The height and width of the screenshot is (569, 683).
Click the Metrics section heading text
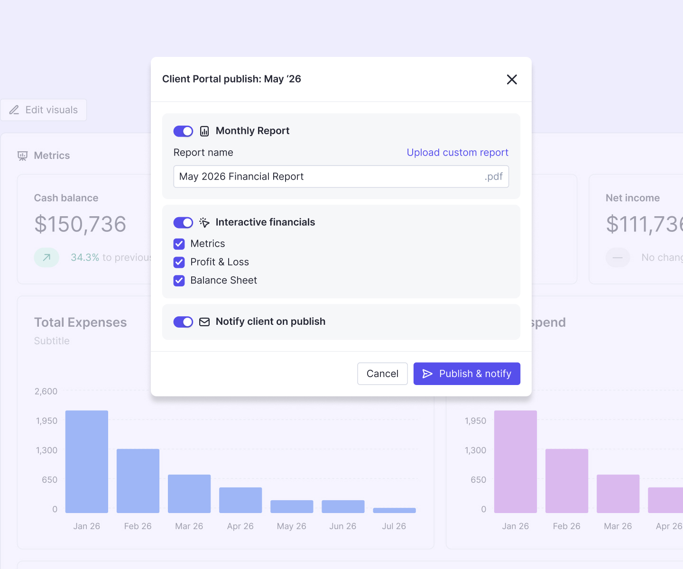52,156
